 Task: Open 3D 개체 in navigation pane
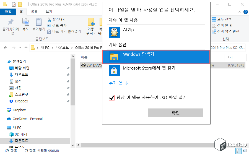pyautogui.click(x=18, y=134)
